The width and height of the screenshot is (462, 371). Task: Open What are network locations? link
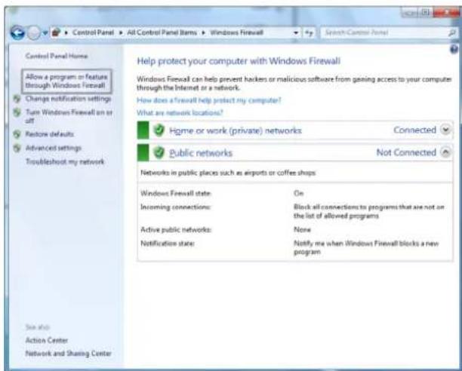[x=180, y=112]
